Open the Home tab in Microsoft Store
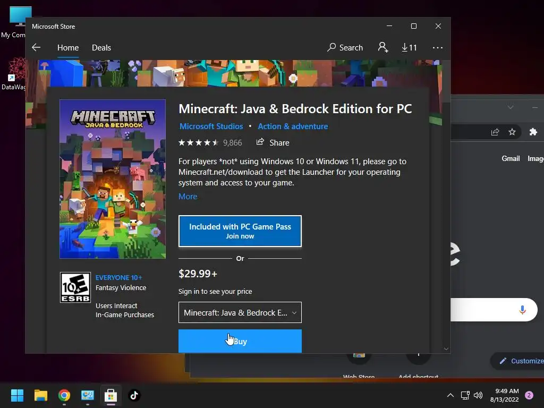544x408 pixels. [x=68, y=47]
